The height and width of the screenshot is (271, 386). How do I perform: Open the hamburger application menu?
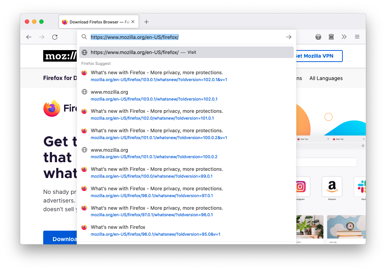pos(357,37)
